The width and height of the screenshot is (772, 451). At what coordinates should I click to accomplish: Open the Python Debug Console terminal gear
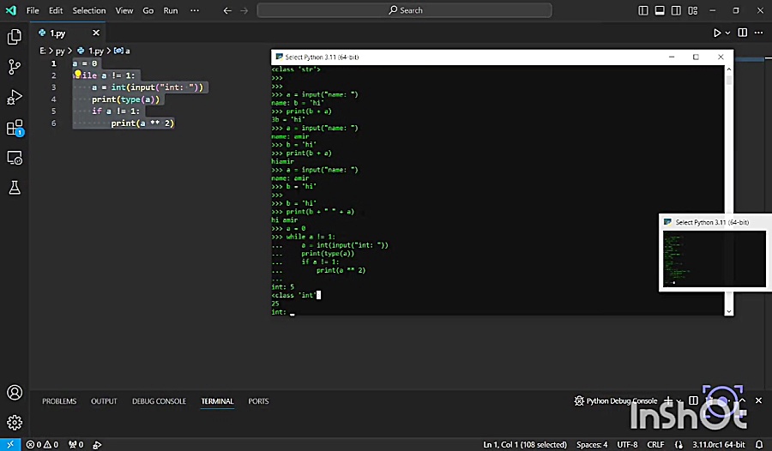coord(579,400)
